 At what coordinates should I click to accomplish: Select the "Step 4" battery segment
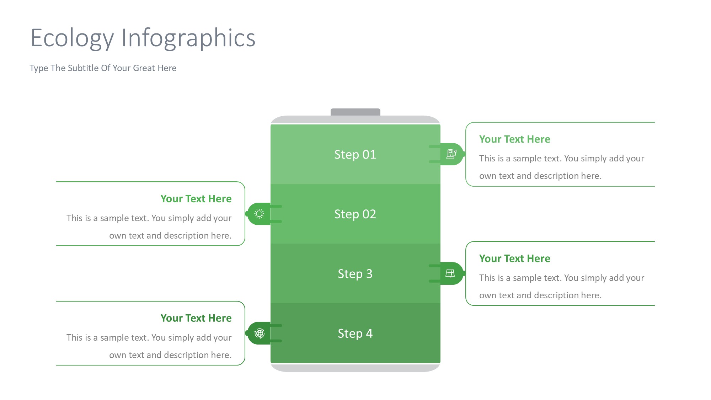tap(355, 334)
